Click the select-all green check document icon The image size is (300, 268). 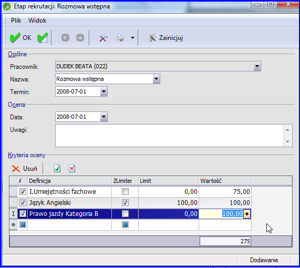57,169
